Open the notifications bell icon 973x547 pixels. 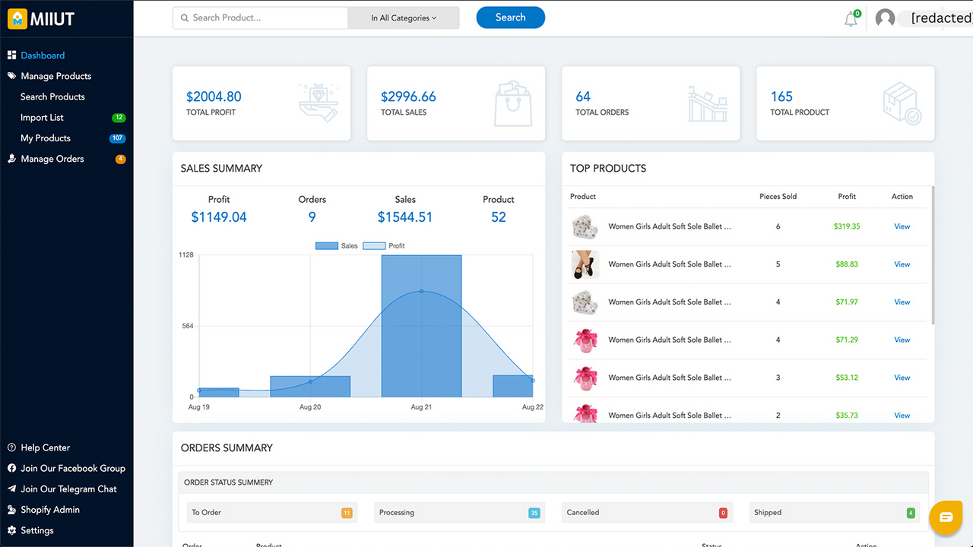click(x=851, y=20)
